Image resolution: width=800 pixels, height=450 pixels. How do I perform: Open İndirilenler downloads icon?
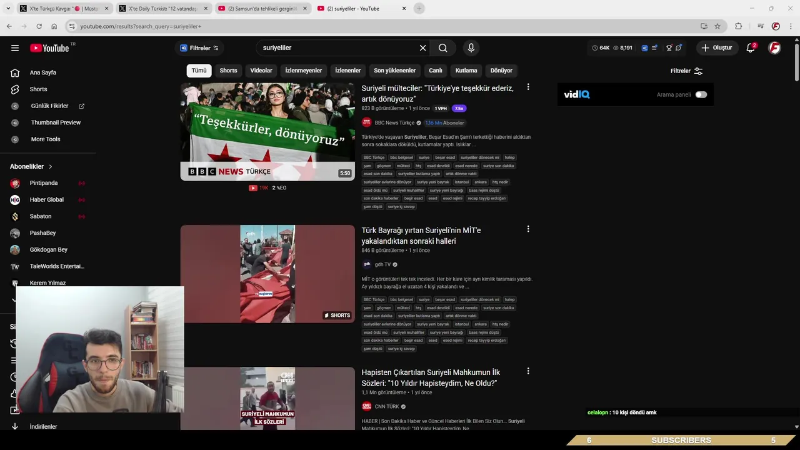(x=15, y=427)
